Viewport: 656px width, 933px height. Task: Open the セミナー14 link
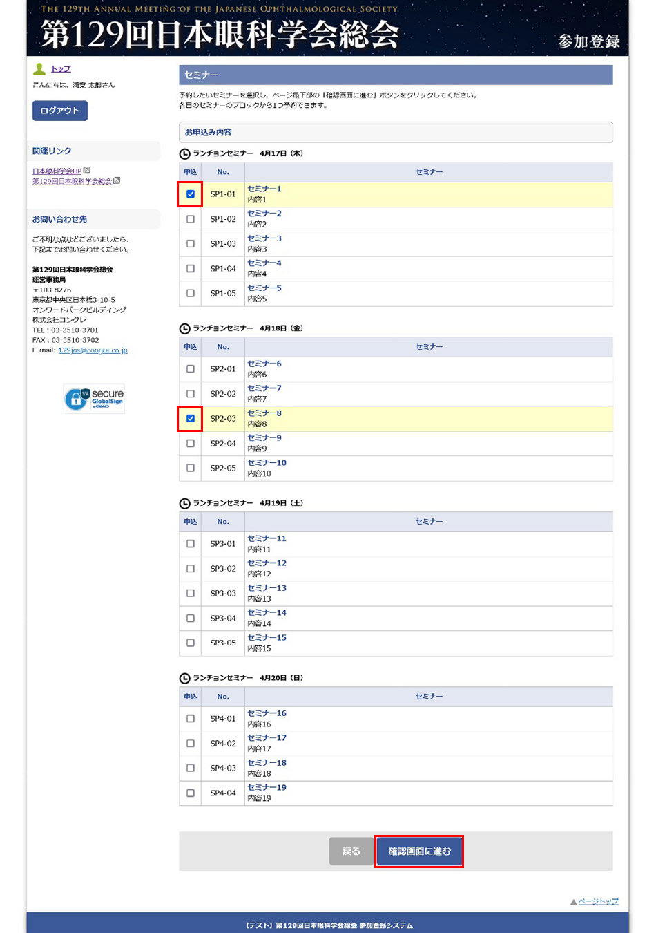267,613
